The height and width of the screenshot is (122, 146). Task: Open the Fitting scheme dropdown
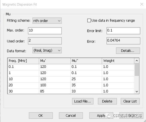tap(47, 21)
